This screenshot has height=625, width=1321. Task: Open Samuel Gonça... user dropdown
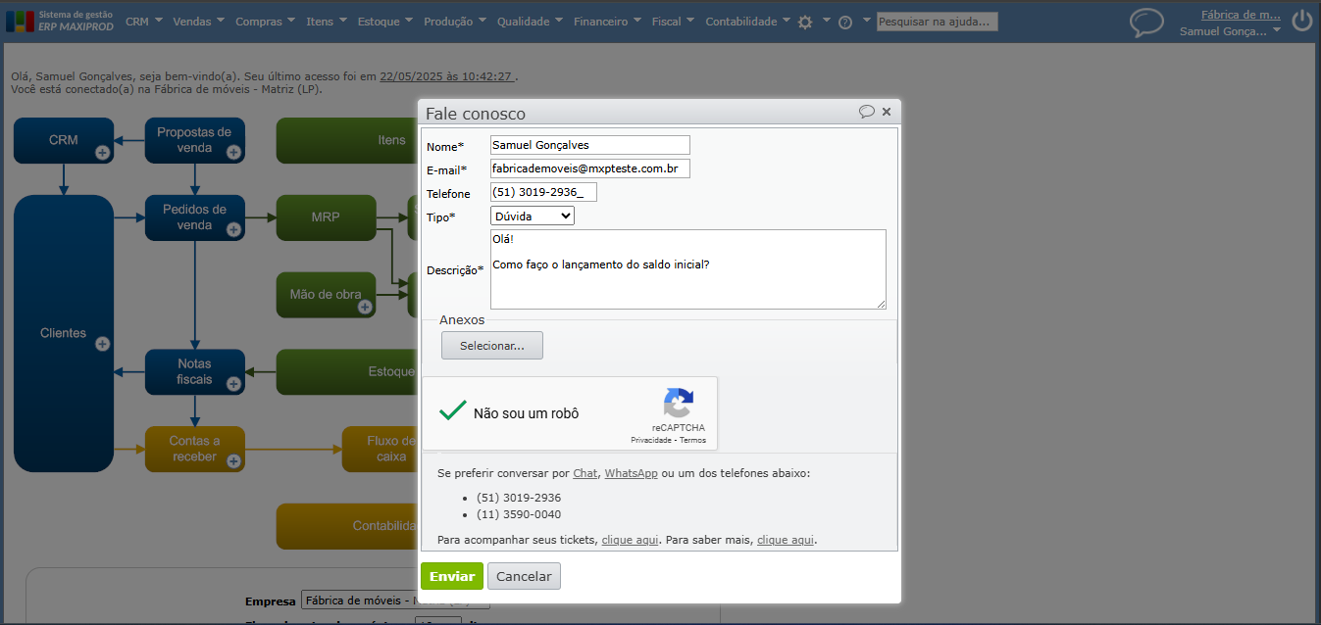coord(1231,31)
